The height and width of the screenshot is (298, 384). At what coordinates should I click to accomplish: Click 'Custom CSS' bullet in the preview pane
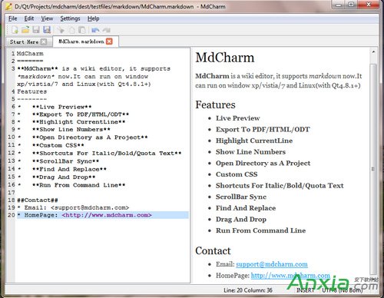point(237,174)
